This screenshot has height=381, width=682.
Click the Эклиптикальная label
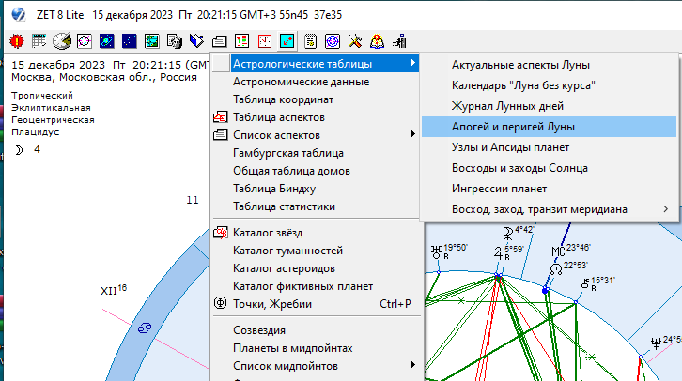click(51, 108)
